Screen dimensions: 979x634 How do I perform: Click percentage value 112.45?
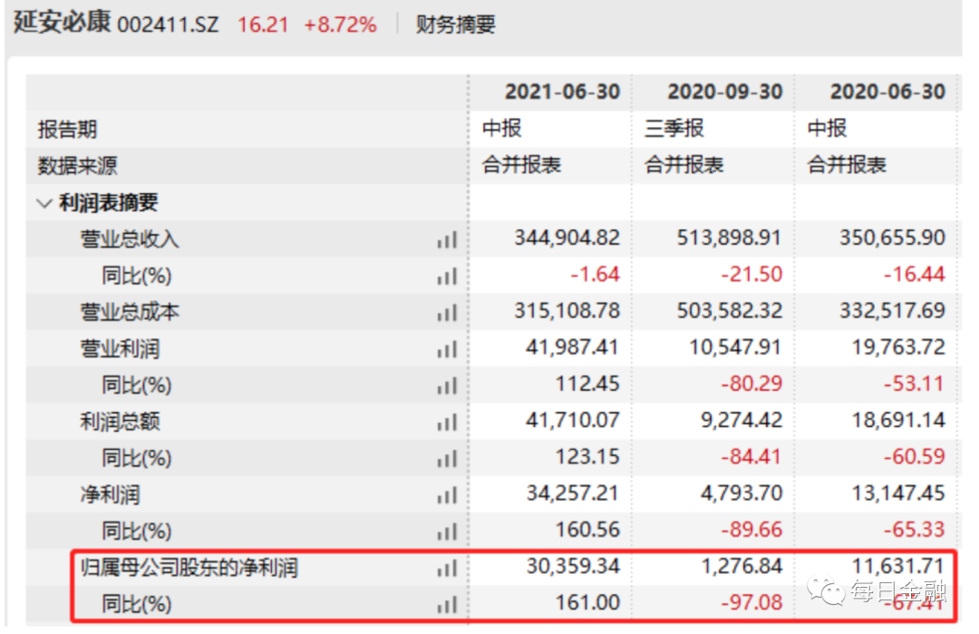click(587, 384)
